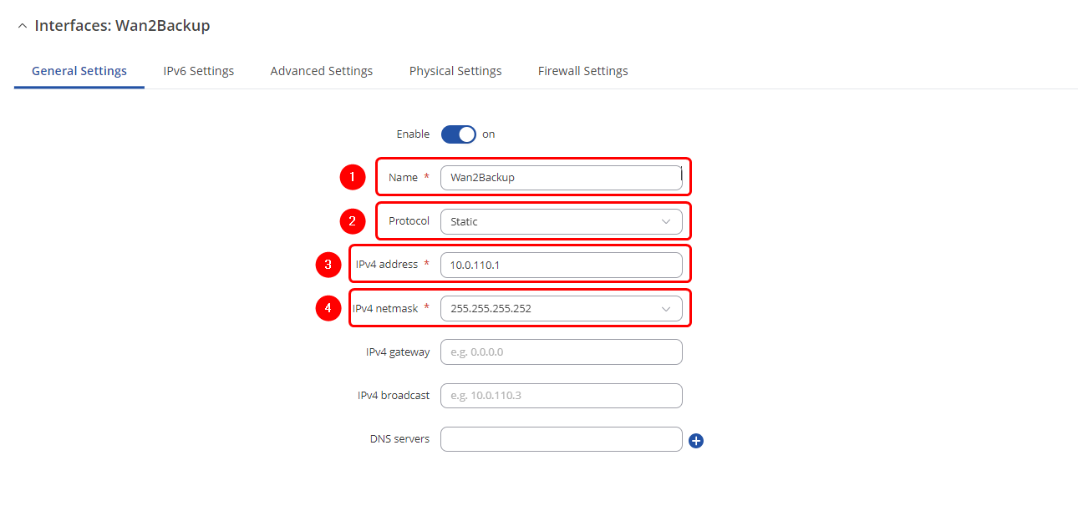Switch to the General Settings tab
Viewport: 1078px width, 516px height.
point(79,71)
